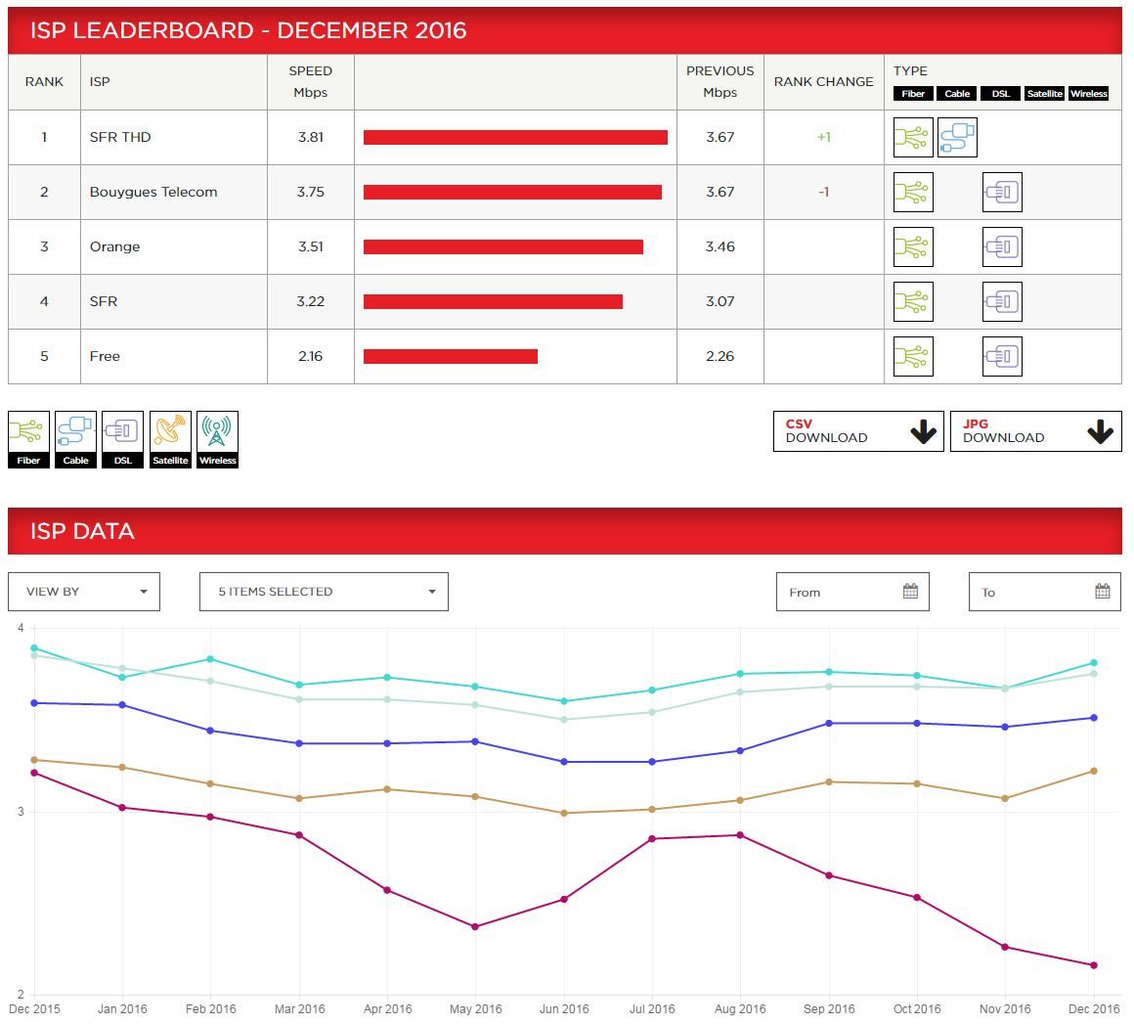Click the 'Dec 2015' axis label
Viewport: 1134px width, 1024px height.
click(35, 1008)
